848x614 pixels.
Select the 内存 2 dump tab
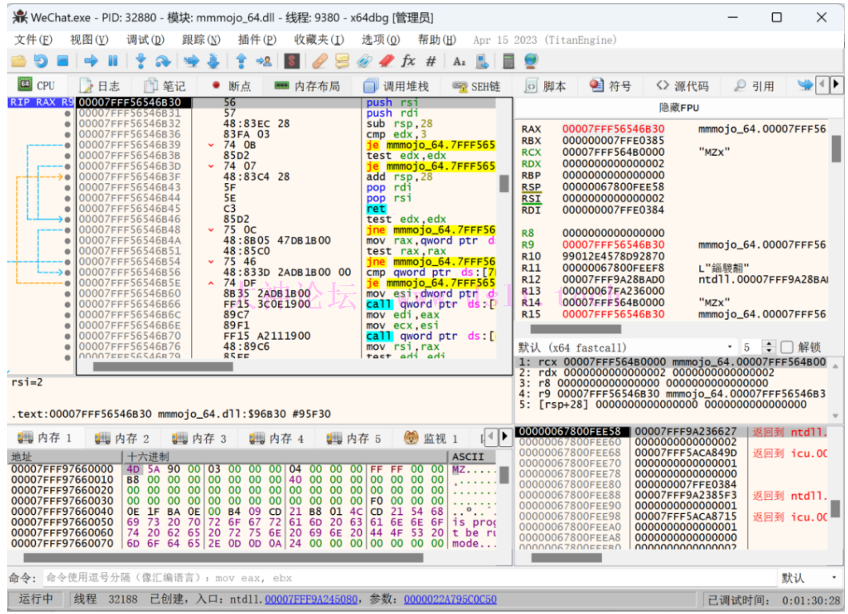(x=122, y=437)
